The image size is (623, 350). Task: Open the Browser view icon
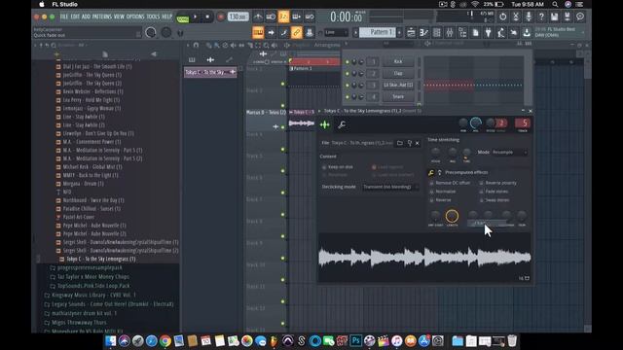(462, 32)
